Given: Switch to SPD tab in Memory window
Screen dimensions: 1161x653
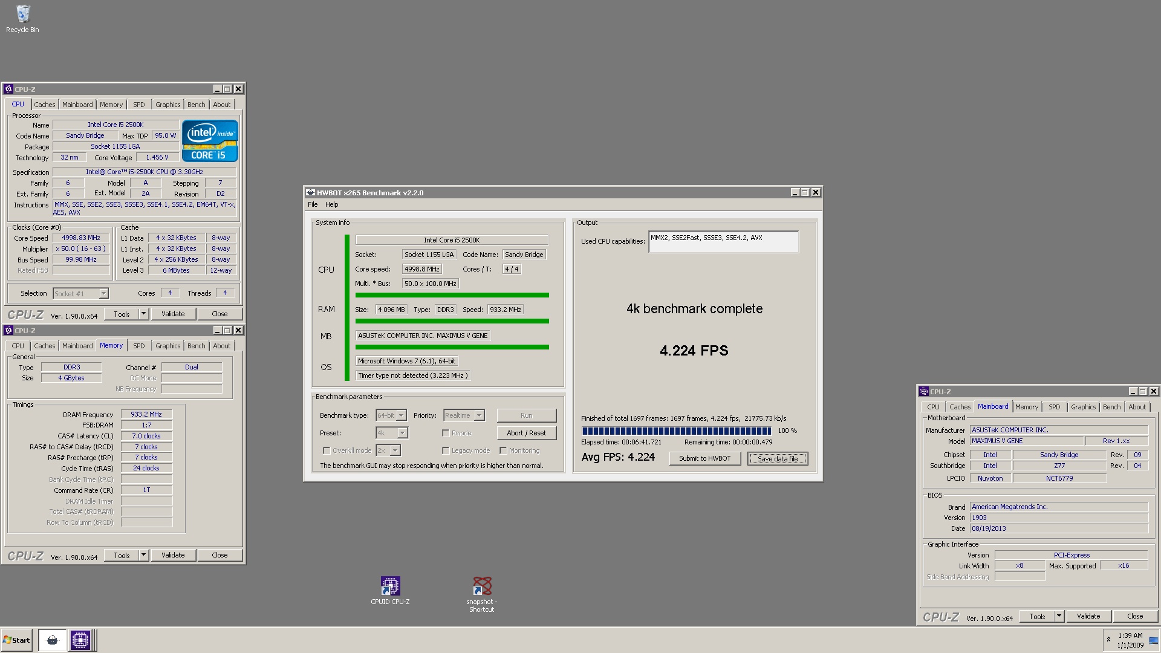Looking at the screenshot, I should point(139,346).
